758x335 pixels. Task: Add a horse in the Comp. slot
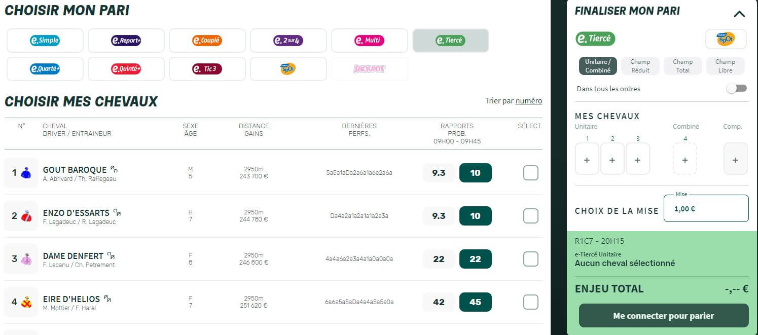tap(735, 160)
